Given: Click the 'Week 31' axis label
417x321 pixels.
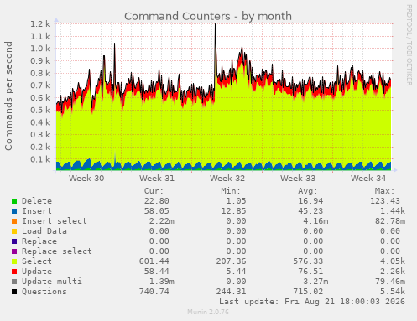Looking at the screenshot, I should [x=157, y=179].
